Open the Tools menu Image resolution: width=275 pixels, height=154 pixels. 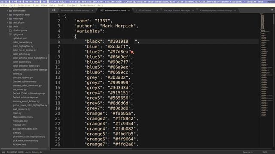click(61, 6)
